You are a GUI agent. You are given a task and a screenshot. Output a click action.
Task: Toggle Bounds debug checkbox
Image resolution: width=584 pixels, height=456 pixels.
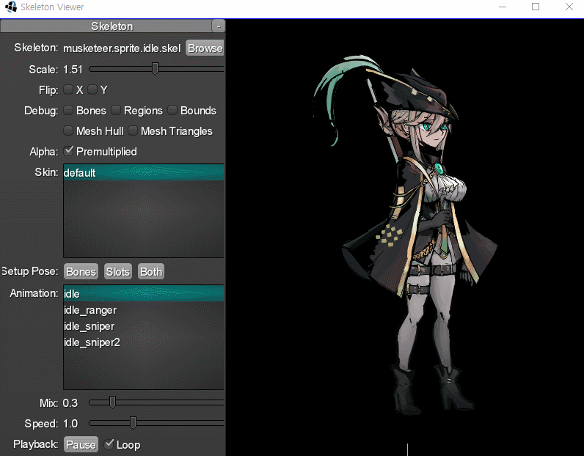coord(172,110)
